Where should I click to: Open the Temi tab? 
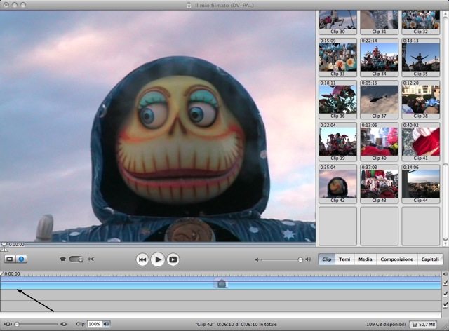[x=344, y=259]
